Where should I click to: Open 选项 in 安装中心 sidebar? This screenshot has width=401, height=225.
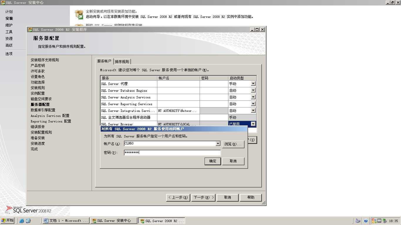(9, 54)
